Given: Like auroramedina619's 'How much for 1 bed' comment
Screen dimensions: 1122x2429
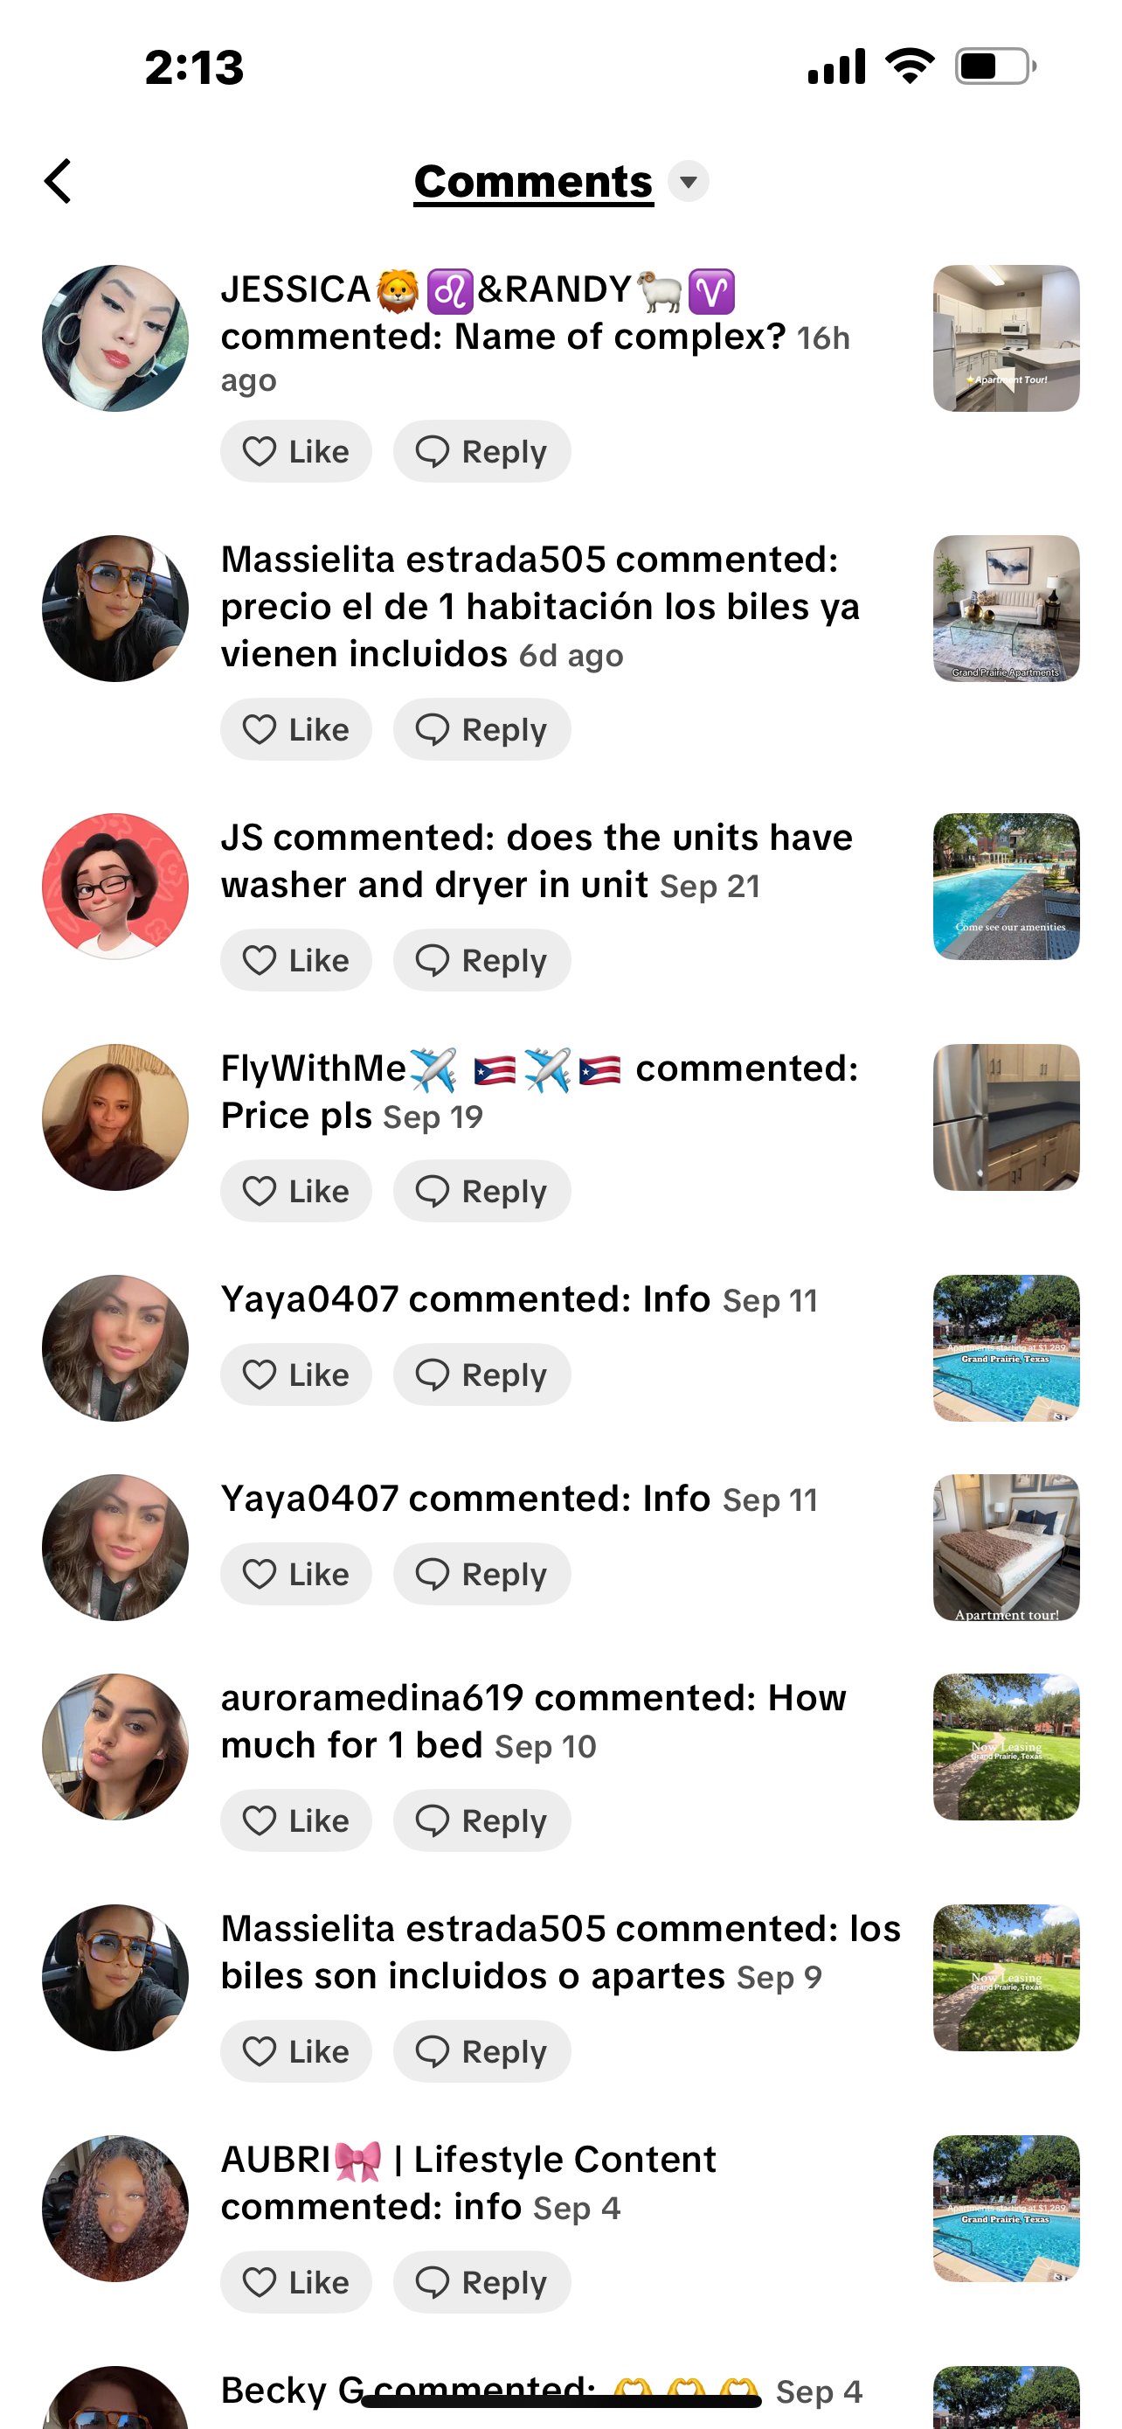Looking at the screenshot, I should tap(296, 1820).
